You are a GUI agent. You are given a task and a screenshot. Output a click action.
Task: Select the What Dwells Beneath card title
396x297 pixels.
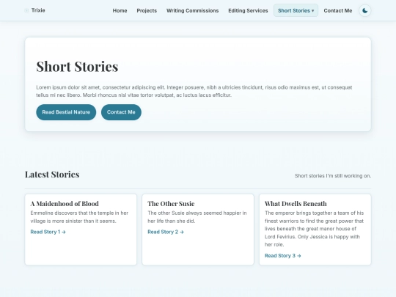[296, 204]
